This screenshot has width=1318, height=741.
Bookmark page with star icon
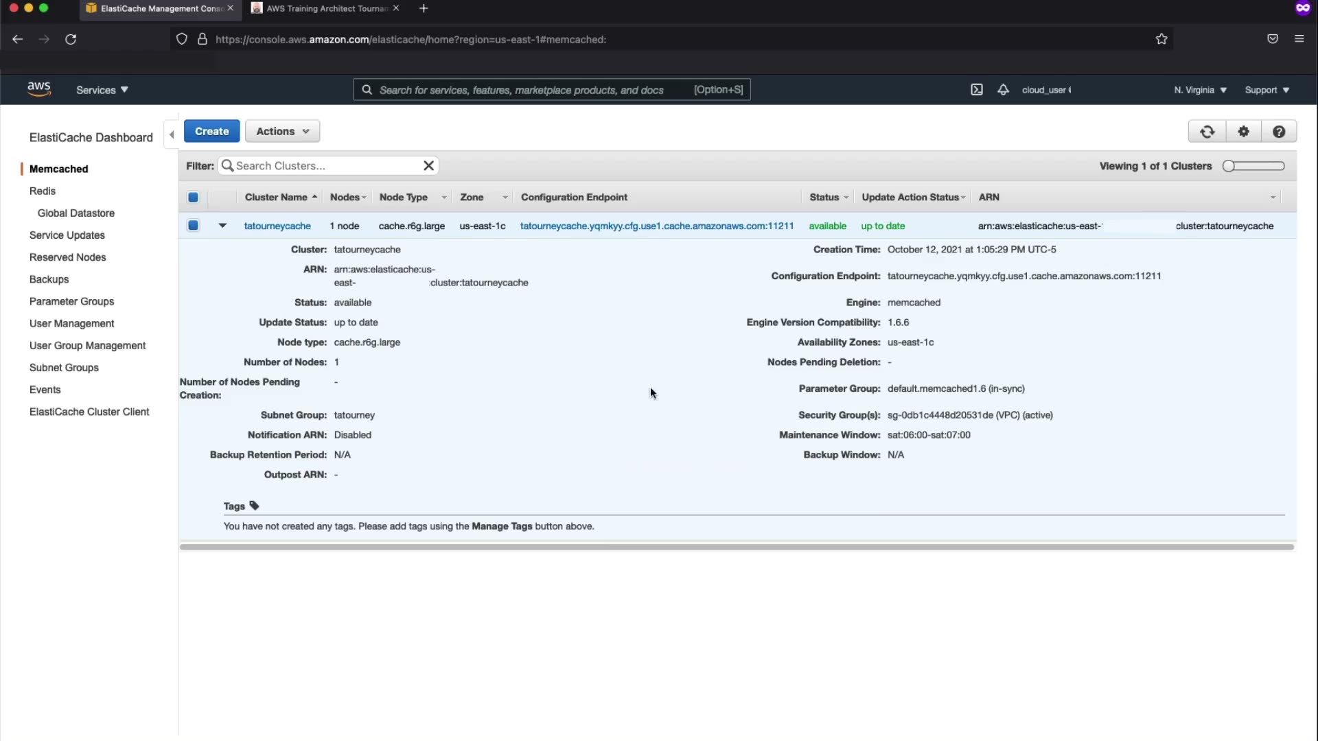[x=1161, y=39]
